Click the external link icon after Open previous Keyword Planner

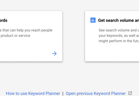tap(130, 93)
